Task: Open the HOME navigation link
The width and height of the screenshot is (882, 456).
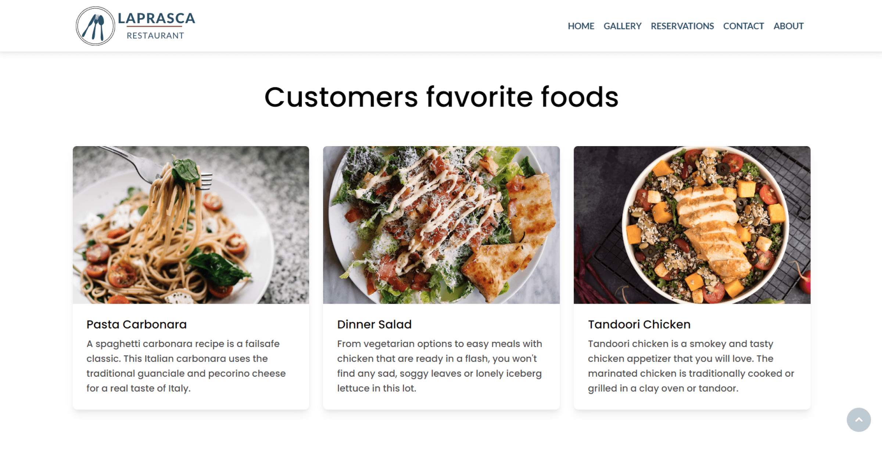Action: coord(581,26)
